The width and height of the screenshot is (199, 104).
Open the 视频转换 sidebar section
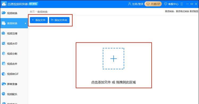click(x=14, y=13)
